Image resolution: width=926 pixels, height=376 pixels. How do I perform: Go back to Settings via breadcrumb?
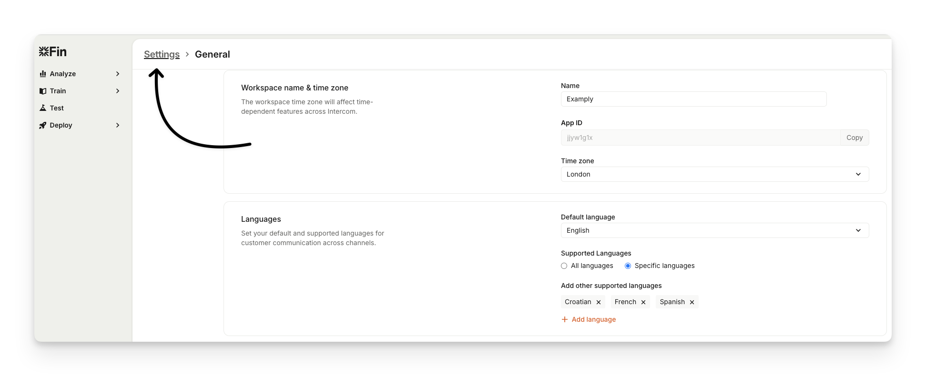click(162, 54)
